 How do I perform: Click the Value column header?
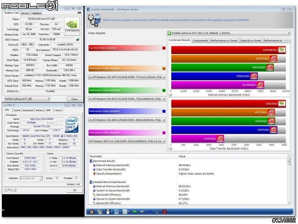(232, 156)
